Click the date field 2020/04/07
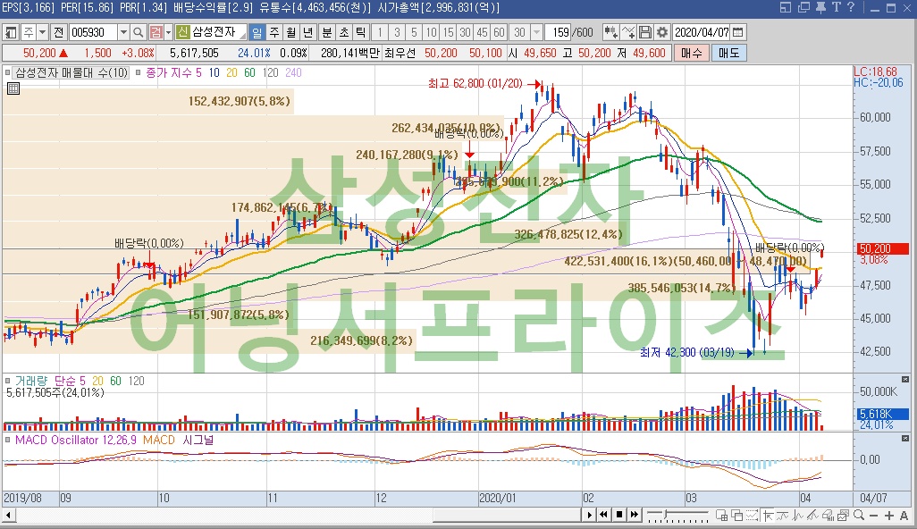 tap(702, 32)
